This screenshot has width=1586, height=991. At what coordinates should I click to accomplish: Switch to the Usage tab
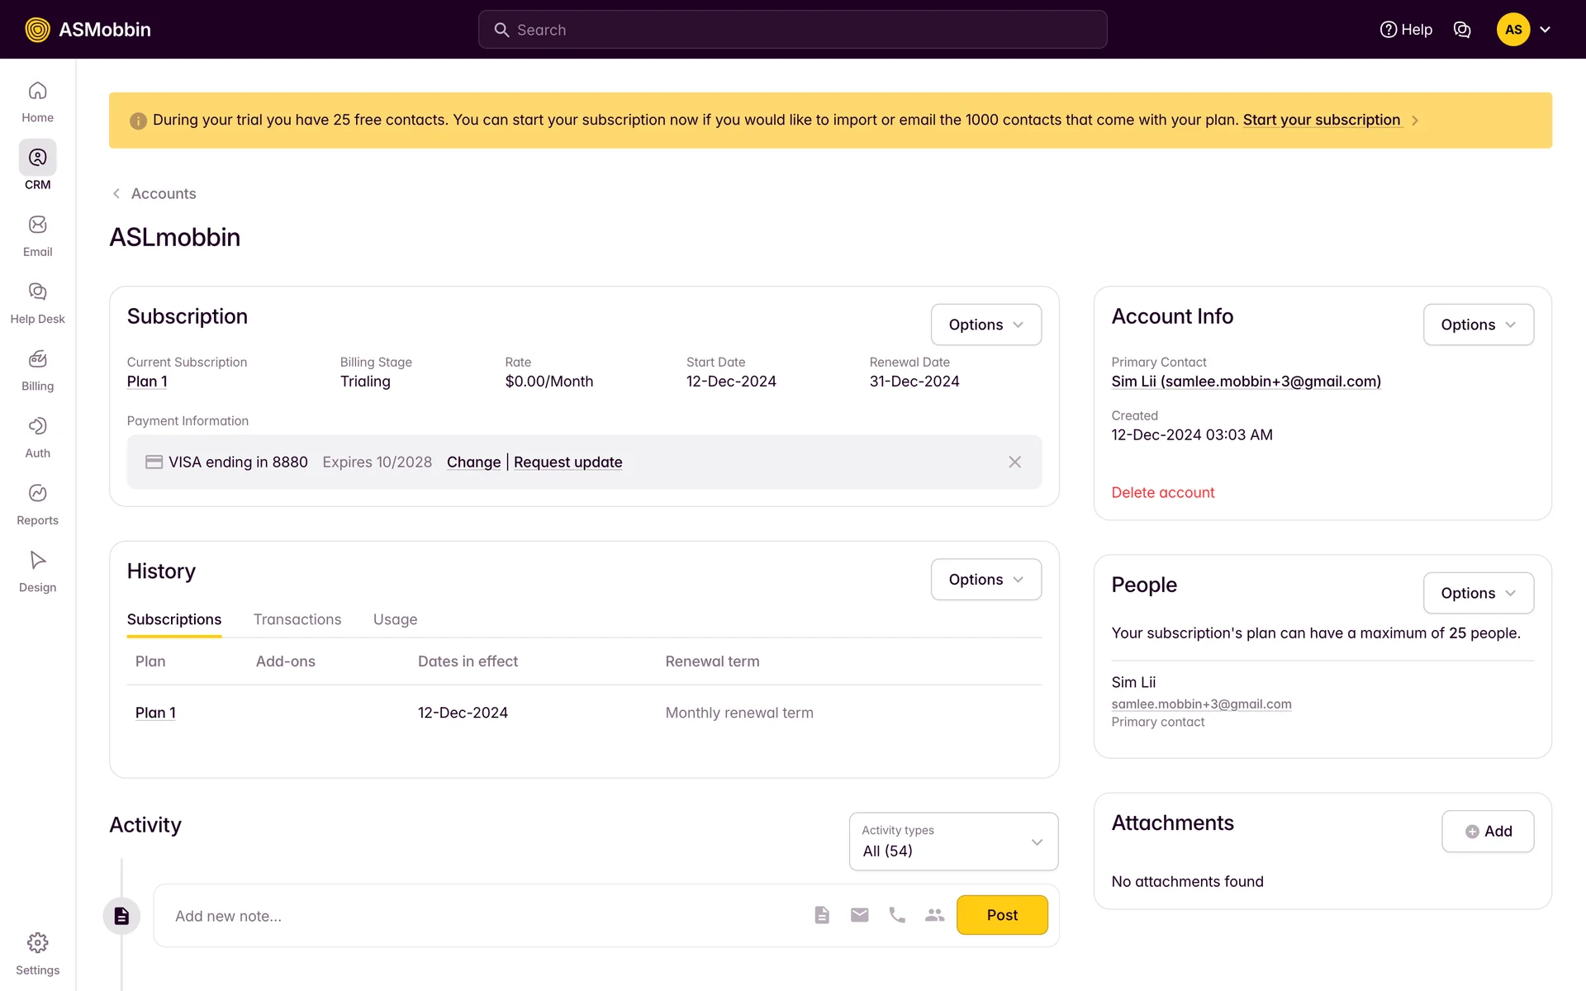click(395, 619)
